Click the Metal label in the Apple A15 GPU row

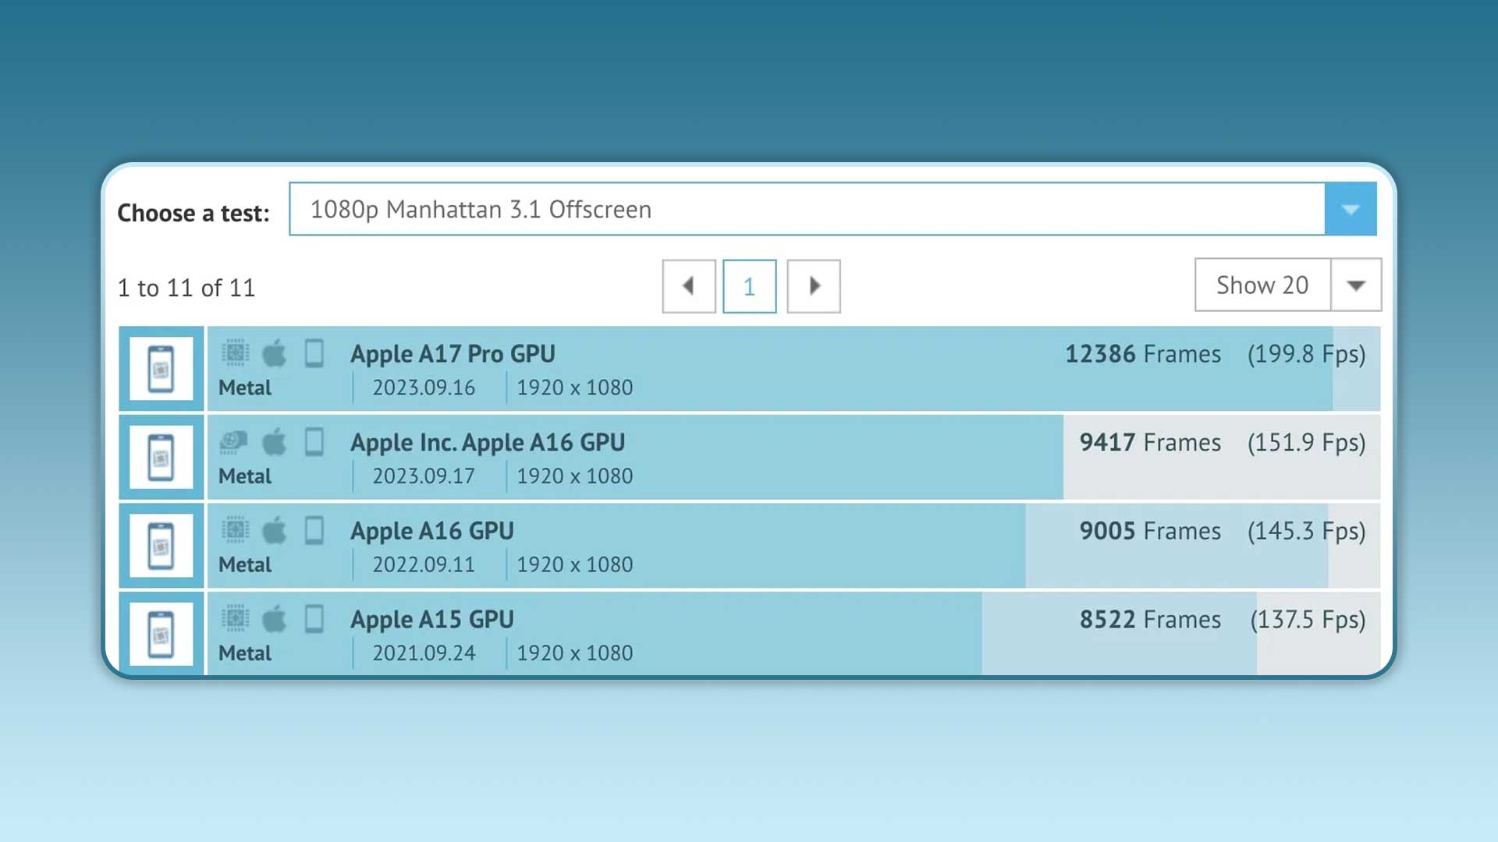point(245,653)
